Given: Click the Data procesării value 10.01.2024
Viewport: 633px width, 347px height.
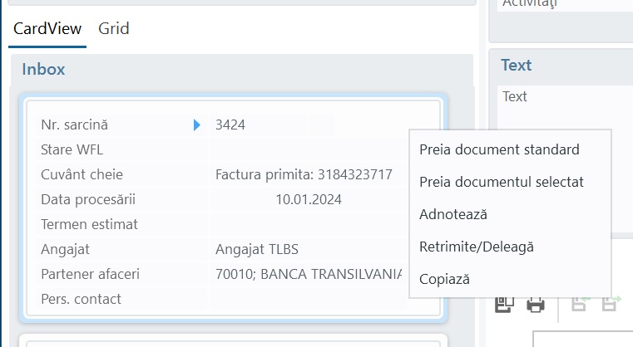Looking at the screenshot, I should point(309,199).
